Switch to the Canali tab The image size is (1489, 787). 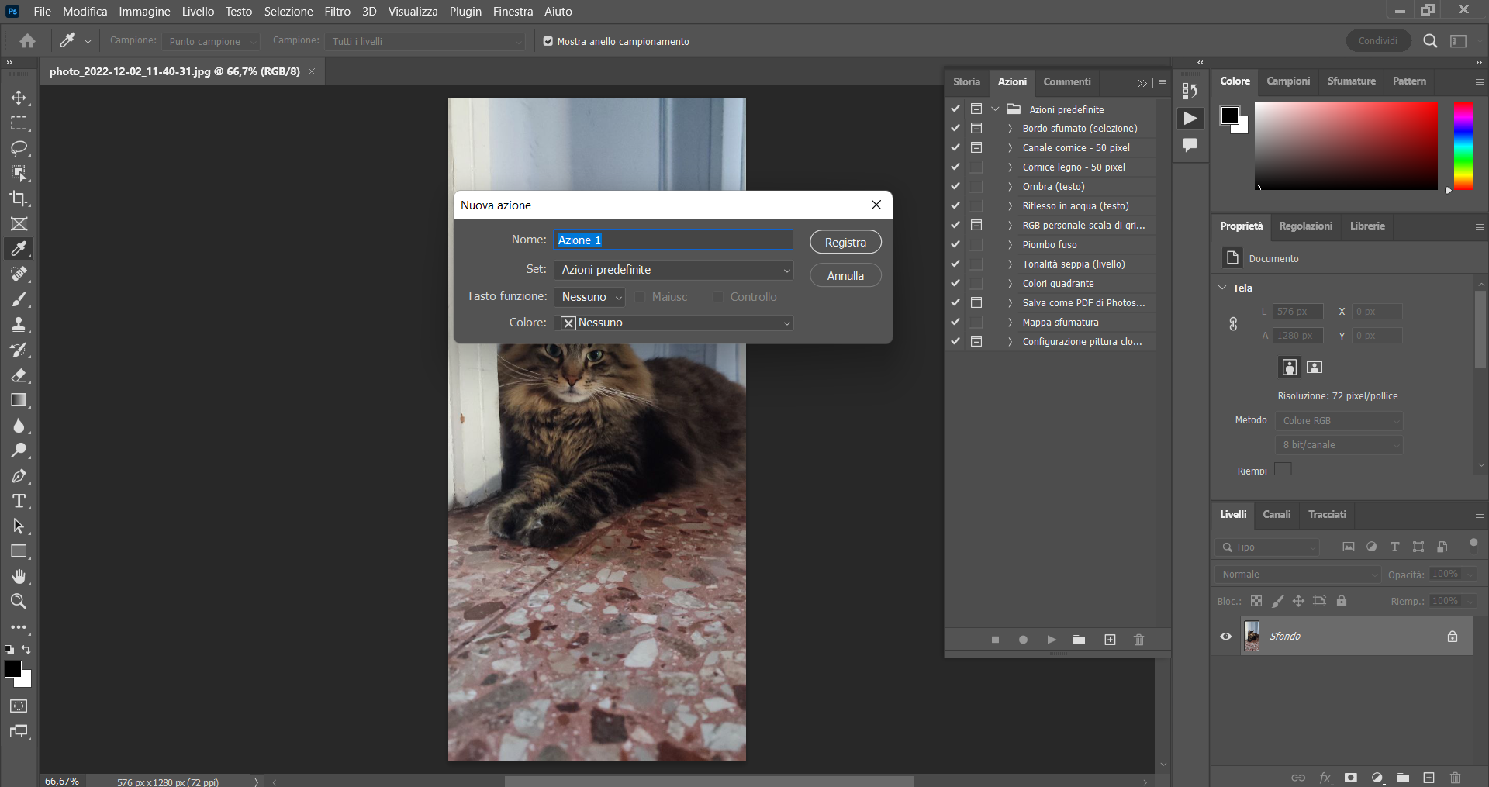click(1277, 514)
